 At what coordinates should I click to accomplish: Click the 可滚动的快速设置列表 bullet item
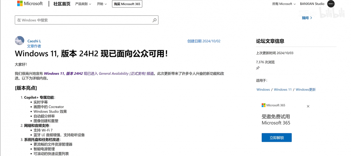(x=51, y=154)
